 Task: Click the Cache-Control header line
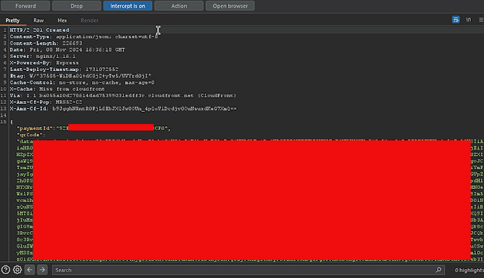tap(82, 83)
